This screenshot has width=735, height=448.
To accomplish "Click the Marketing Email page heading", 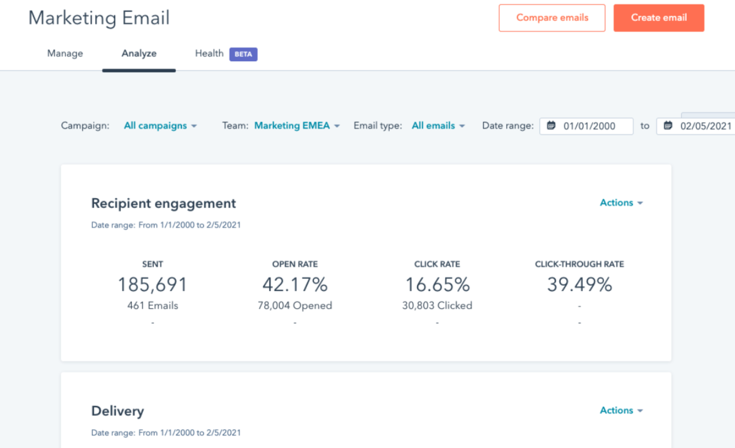I will pos(99,17).
